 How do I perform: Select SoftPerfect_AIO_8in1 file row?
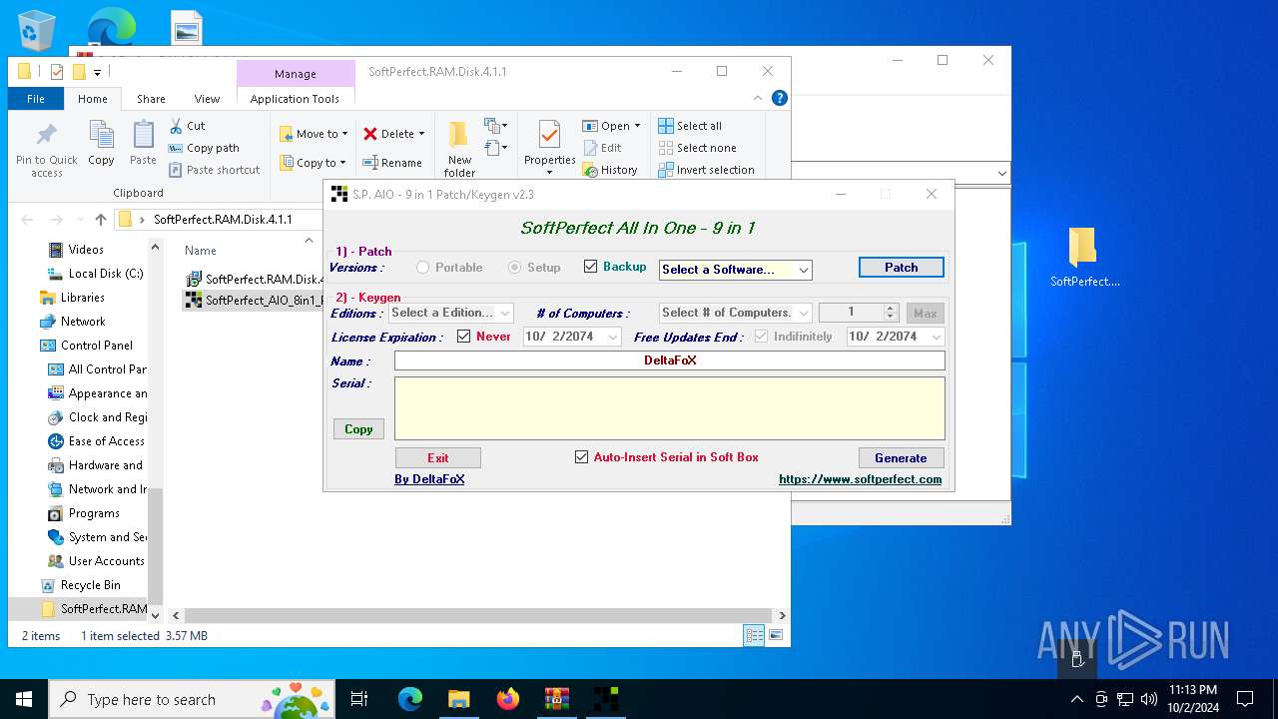tap(253, 300)
